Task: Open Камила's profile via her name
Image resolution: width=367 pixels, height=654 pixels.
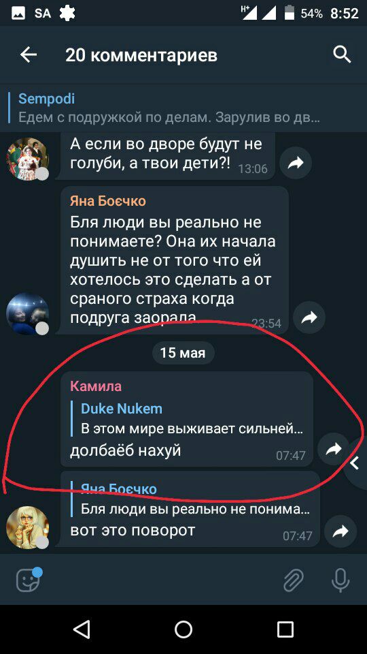Action: [x=96, y=386]
